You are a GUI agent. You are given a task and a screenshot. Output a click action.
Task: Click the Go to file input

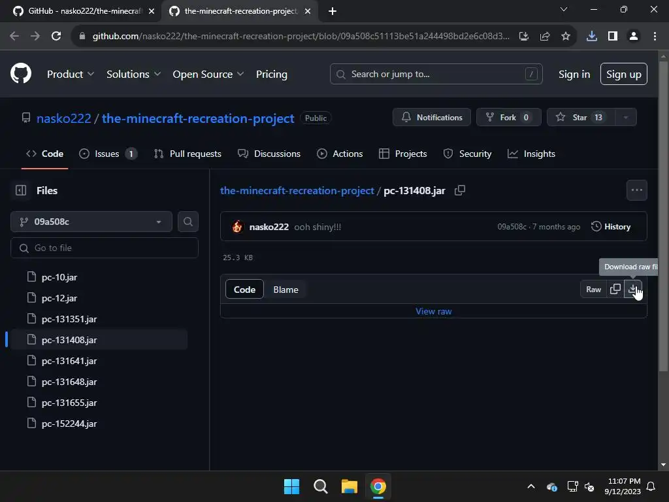[105, 248]
